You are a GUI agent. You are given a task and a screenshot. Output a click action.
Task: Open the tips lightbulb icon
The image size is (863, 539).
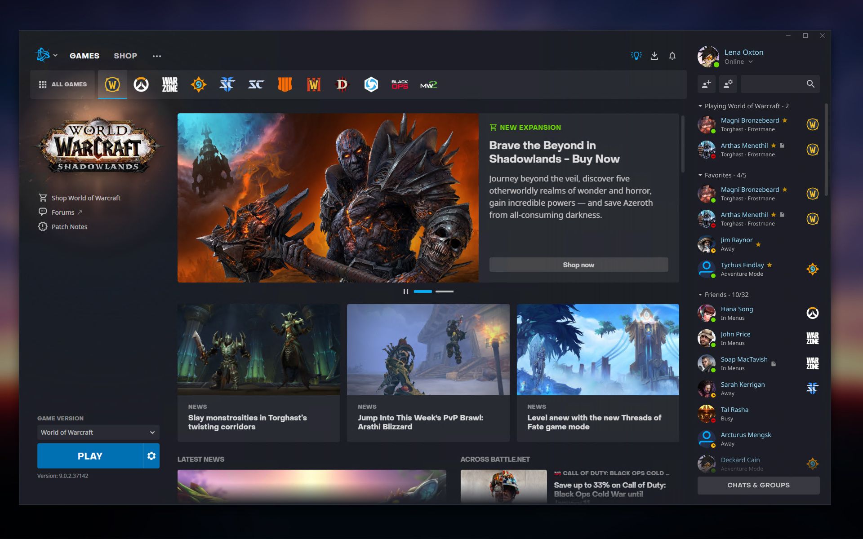636,56
